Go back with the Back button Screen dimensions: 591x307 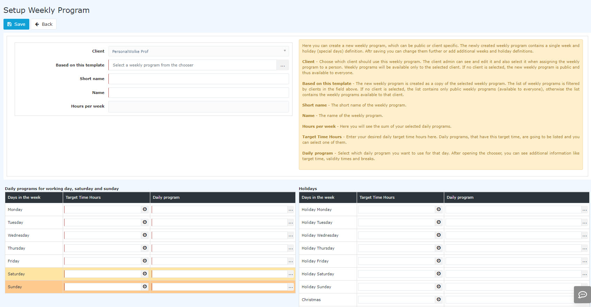pyautogui.click(x=44, y=24)
